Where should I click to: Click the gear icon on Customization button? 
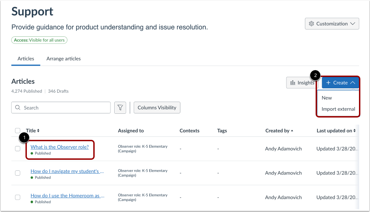[x=311, y=23]
